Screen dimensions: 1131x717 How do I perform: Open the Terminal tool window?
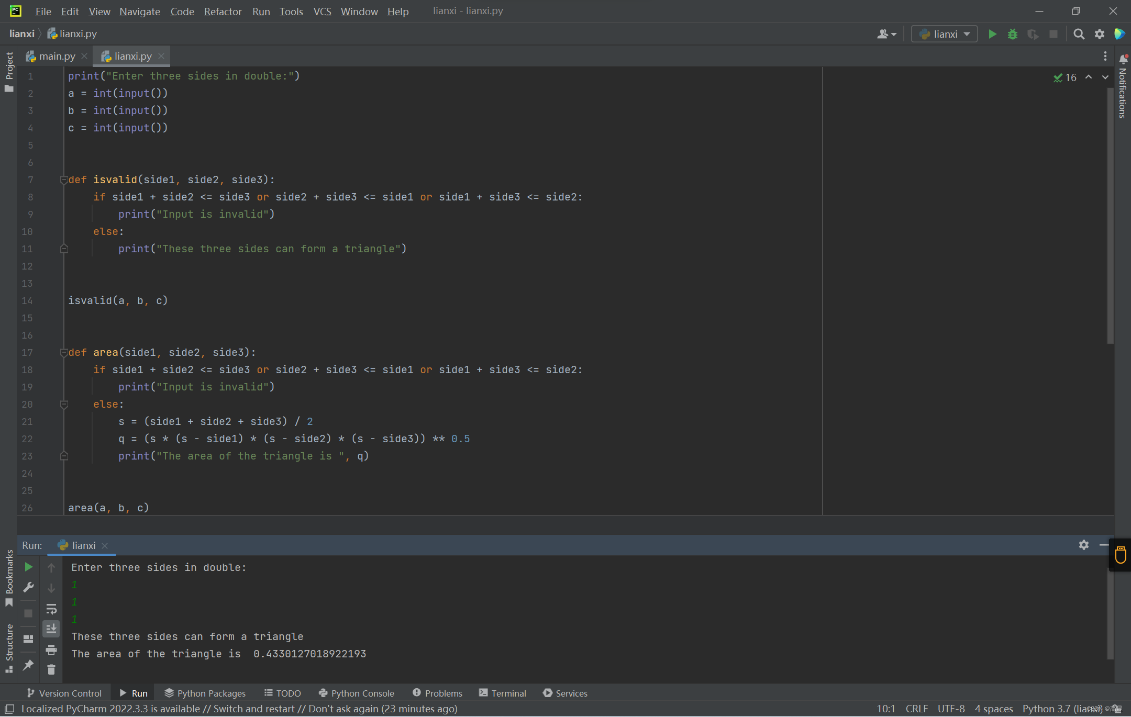tap(502, 693)
